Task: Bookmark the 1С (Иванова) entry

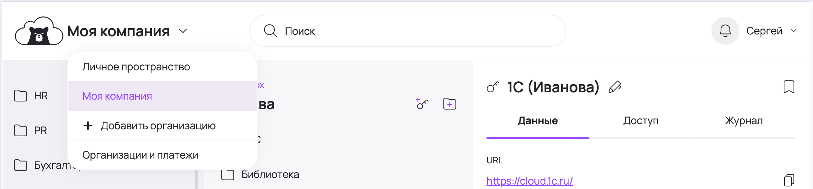Action: coord(788,87)
